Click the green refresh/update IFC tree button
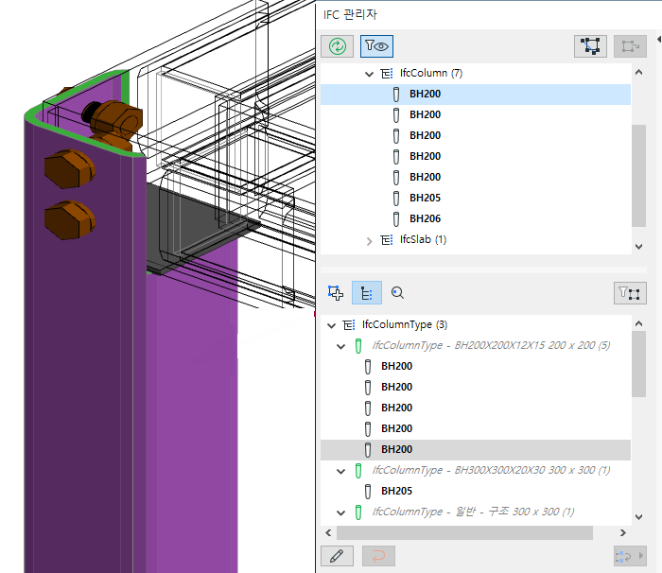Image resolution: width=662 pixels, height=573 pixels. tap(337, 46)
